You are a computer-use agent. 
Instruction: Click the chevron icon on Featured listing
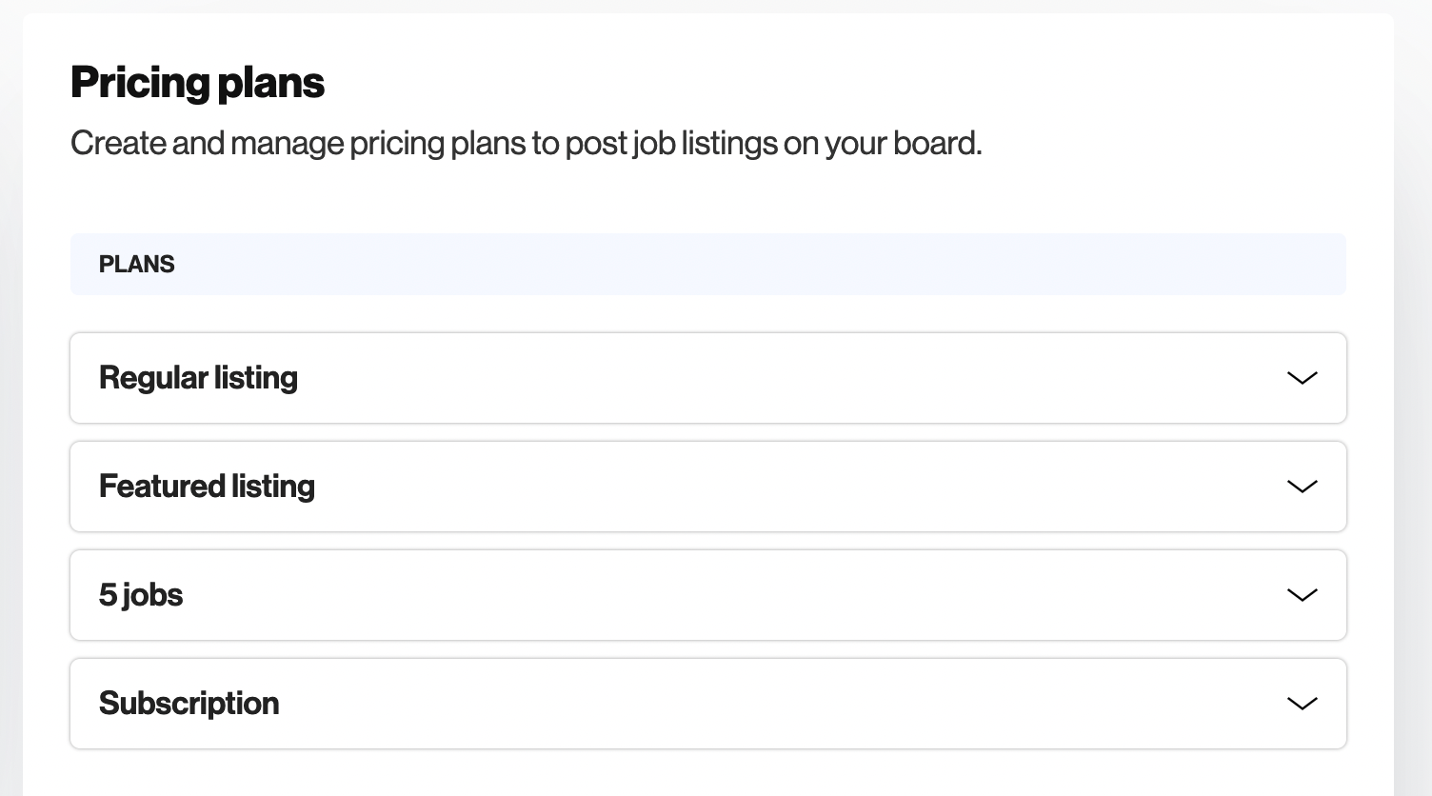[x=1302, y=487]
